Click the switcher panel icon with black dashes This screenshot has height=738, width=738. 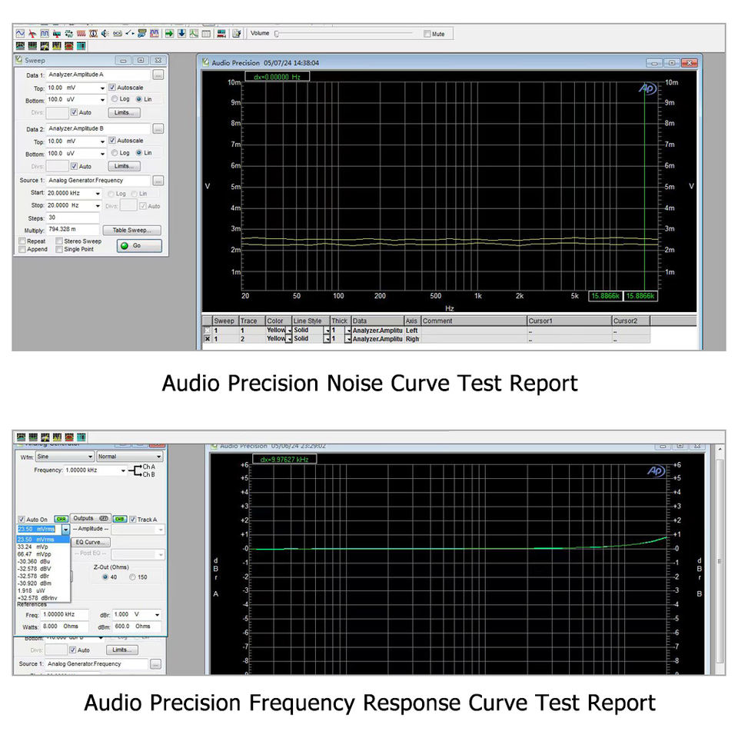tap(129, 33)
